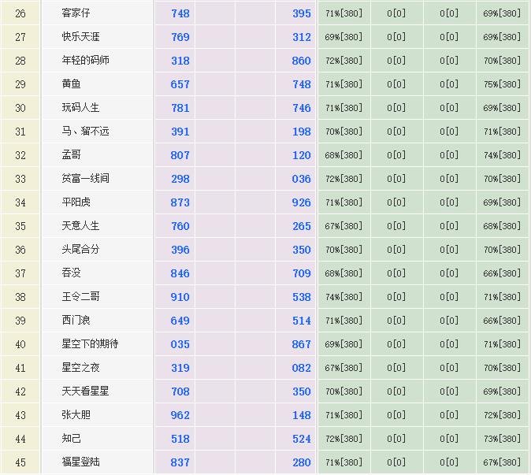Open the 玩码人生 name link

coord(80,108)
